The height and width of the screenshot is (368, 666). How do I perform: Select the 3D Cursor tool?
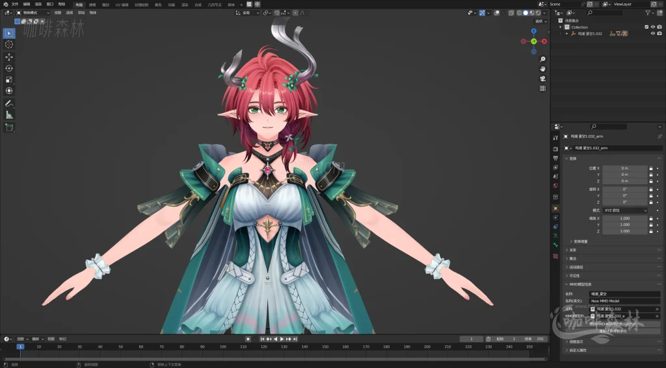coord(9,45)
